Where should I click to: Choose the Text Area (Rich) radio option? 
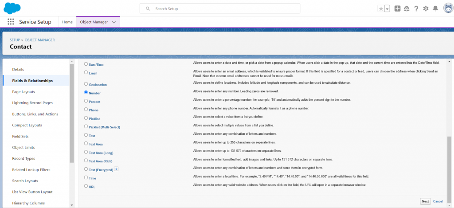point(86,161)
